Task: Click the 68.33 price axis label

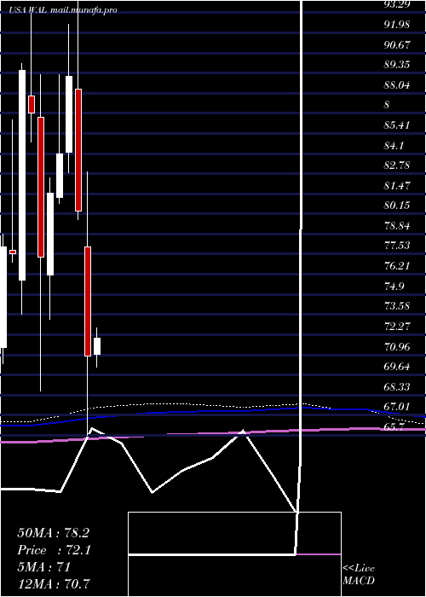Action: 397,386
